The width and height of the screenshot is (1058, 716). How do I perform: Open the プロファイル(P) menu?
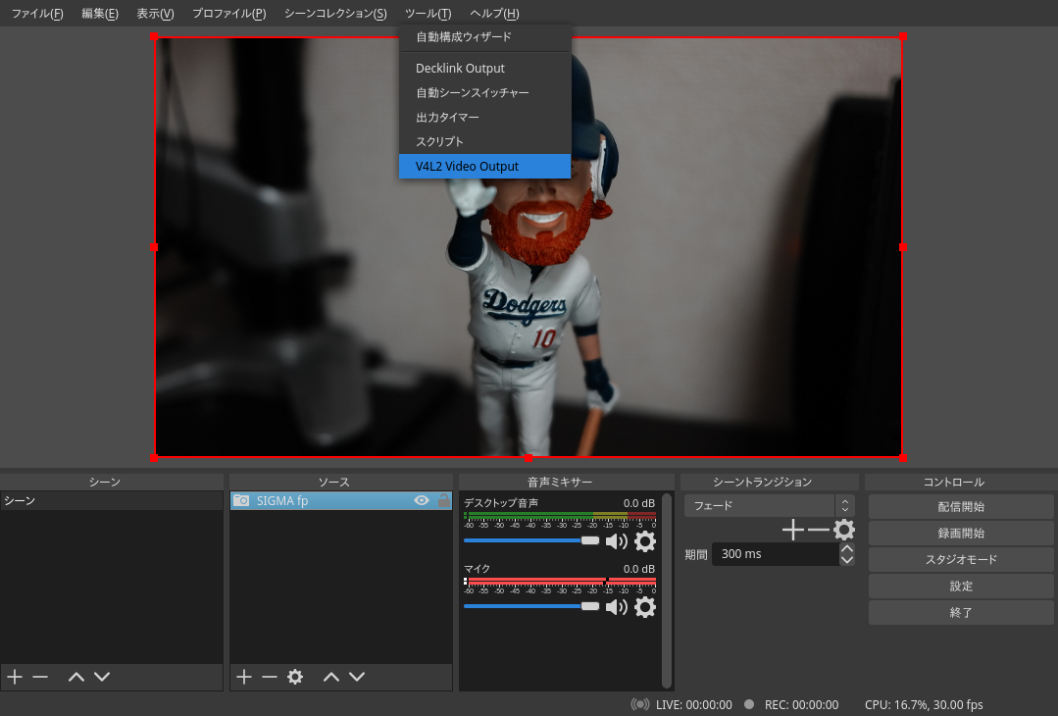228,14
